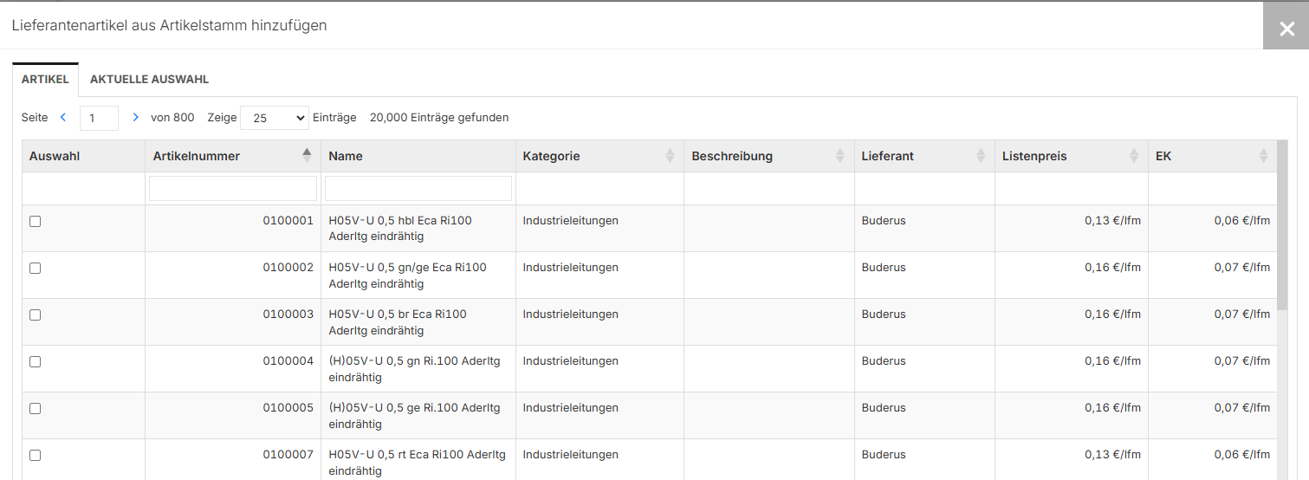Sort by Listenpreis column icon
1309x480 pixels.
click(x=1134, y=156)
